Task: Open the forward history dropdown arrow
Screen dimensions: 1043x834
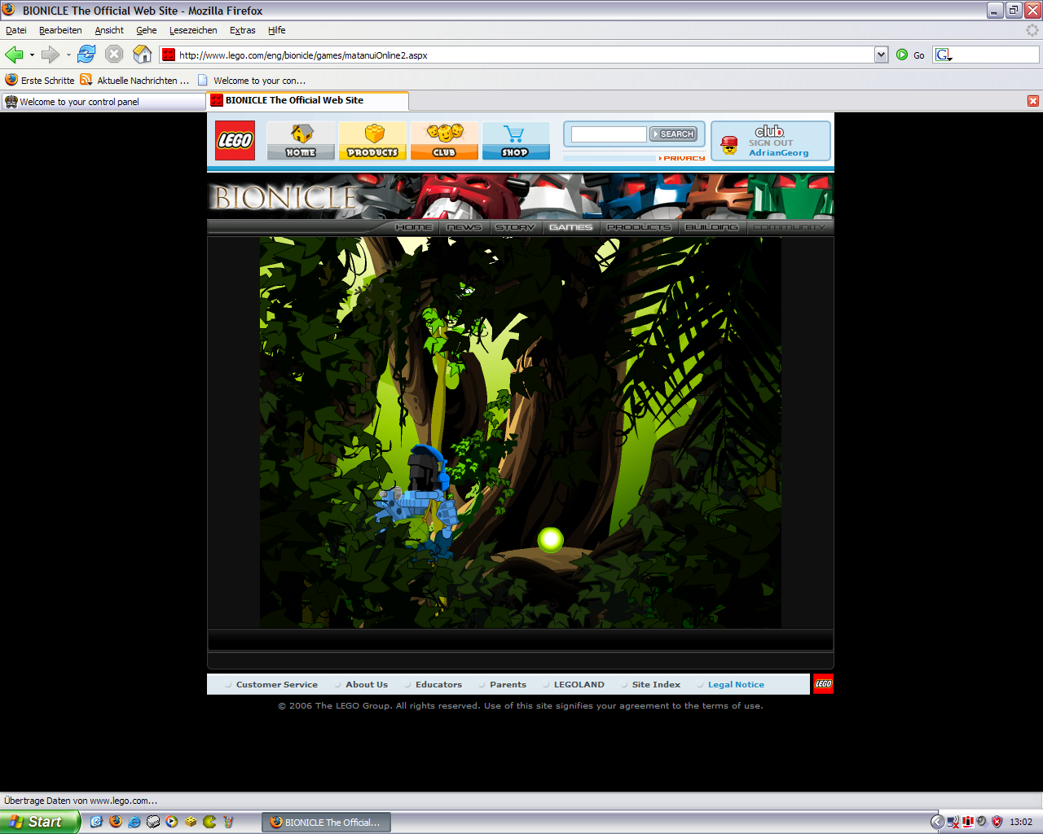Action: [68, 55]
